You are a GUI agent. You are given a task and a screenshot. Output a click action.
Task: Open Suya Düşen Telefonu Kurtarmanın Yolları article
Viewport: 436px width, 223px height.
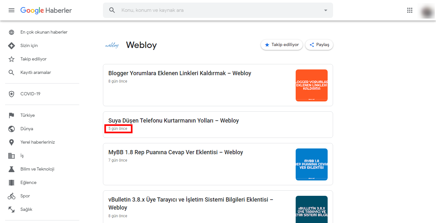[x=174, y=121]
